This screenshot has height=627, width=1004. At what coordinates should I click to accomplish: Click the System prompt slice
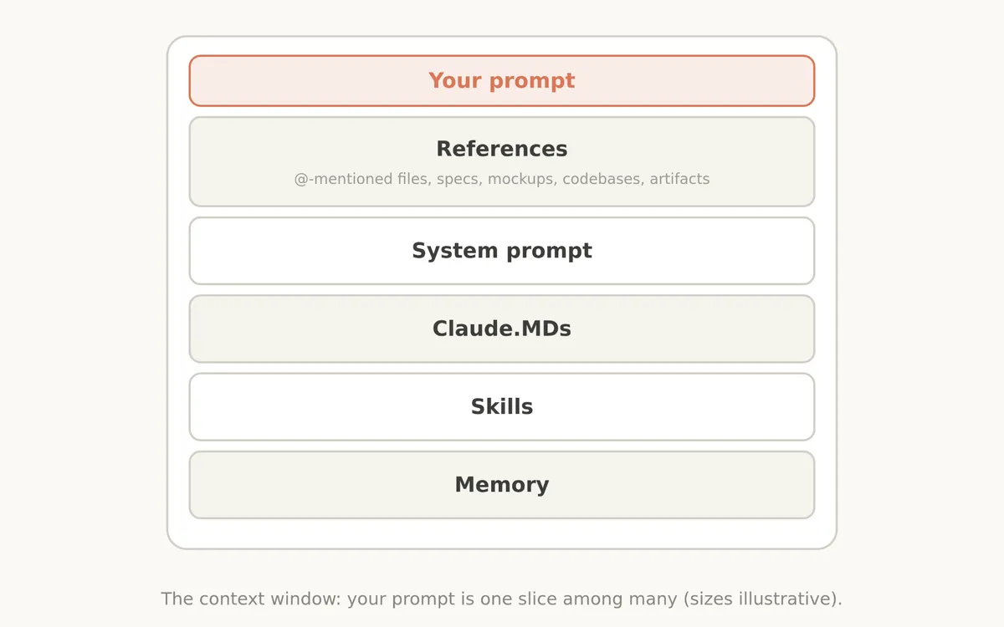coord(502,251)
